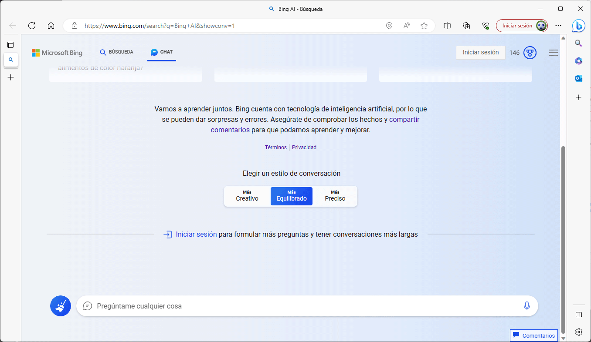This screenshot has width=591, height=342.
Task: Open the Términos link
Action: coord(276,148)
